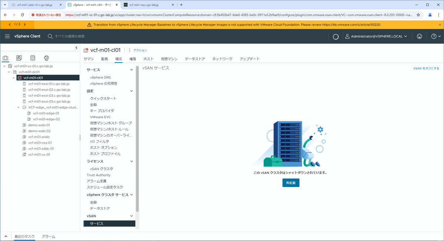
Task: Open the VMs and Templates inventory view
Action: click(x=19, y=58)
